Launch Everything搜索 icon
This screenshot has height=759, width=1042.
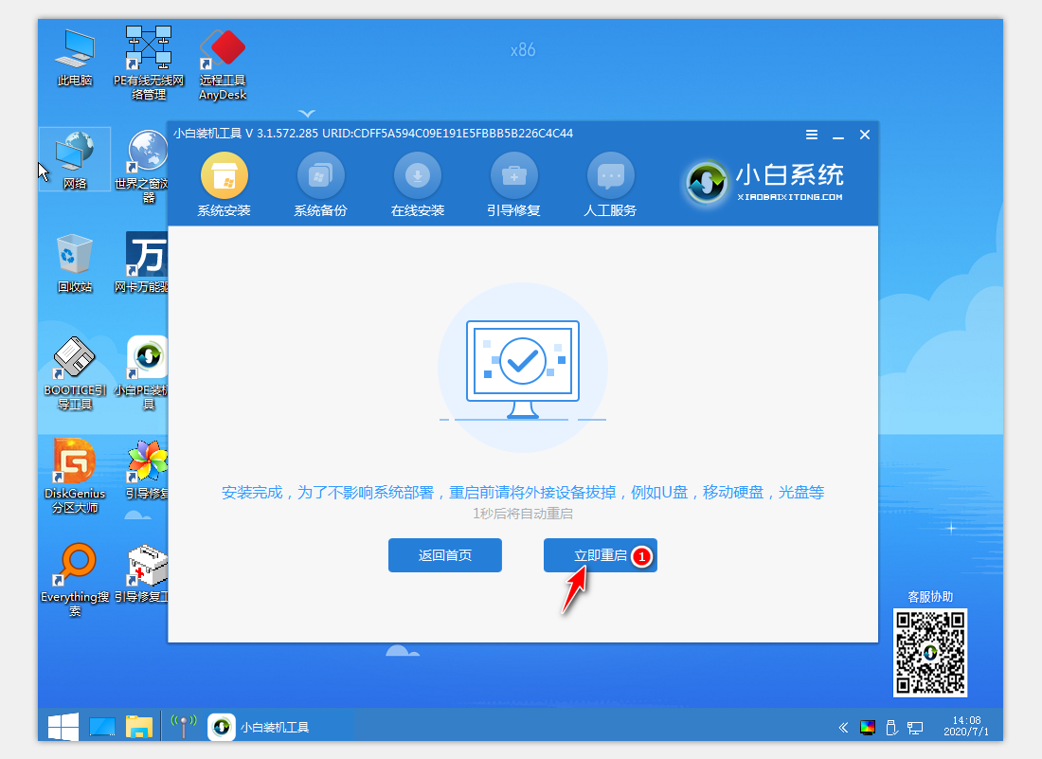75,580
